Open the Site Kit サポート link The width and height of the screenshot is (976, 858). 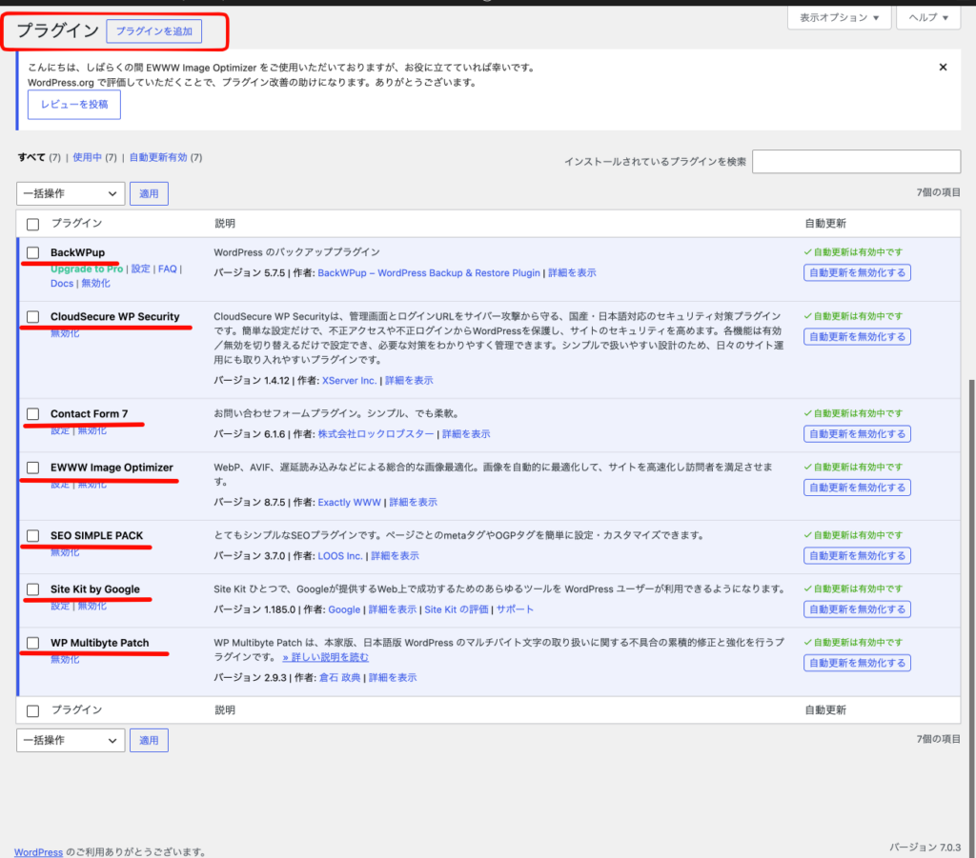pyautogui.click(x=515, y=609)
